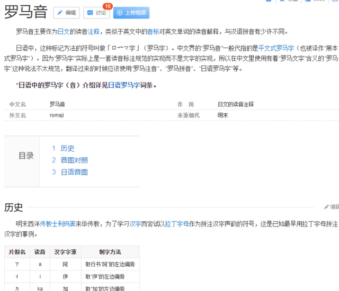The image size is (339, 291).
Task: Open the 讨论 discussion button
Action: point(96,13)
